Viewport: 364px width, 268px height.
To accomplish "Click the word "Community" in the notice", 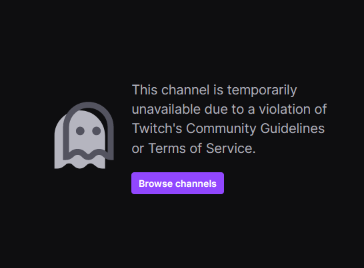I will point(221,129).
